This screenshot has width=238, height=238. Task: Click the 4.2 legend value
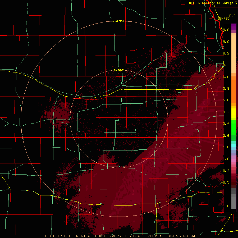point(226,112)
